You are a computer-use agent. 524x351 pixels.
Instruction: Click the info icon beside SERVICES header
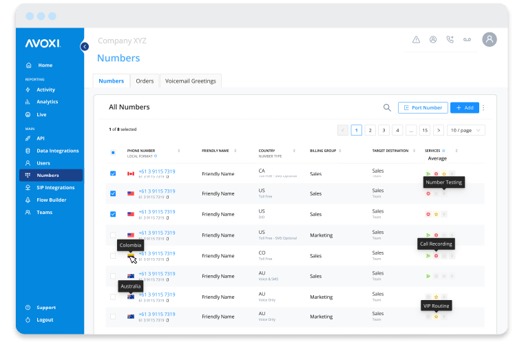pyautogui.click(x=443, y=151)
